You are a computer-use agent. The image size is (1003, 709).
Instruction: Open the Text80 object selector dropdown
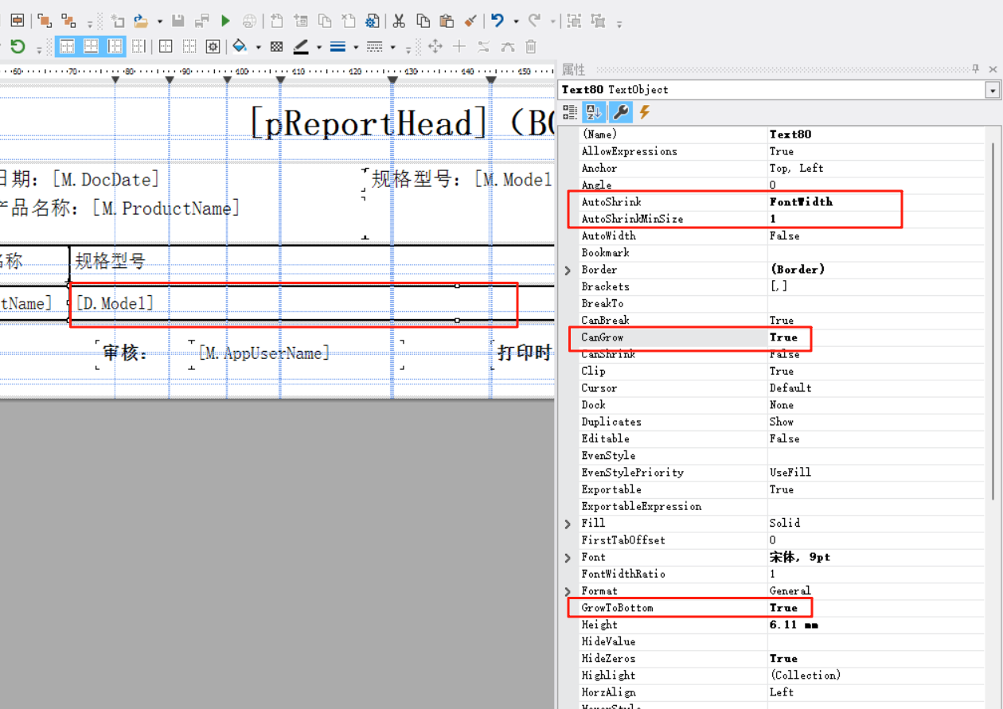992,91
